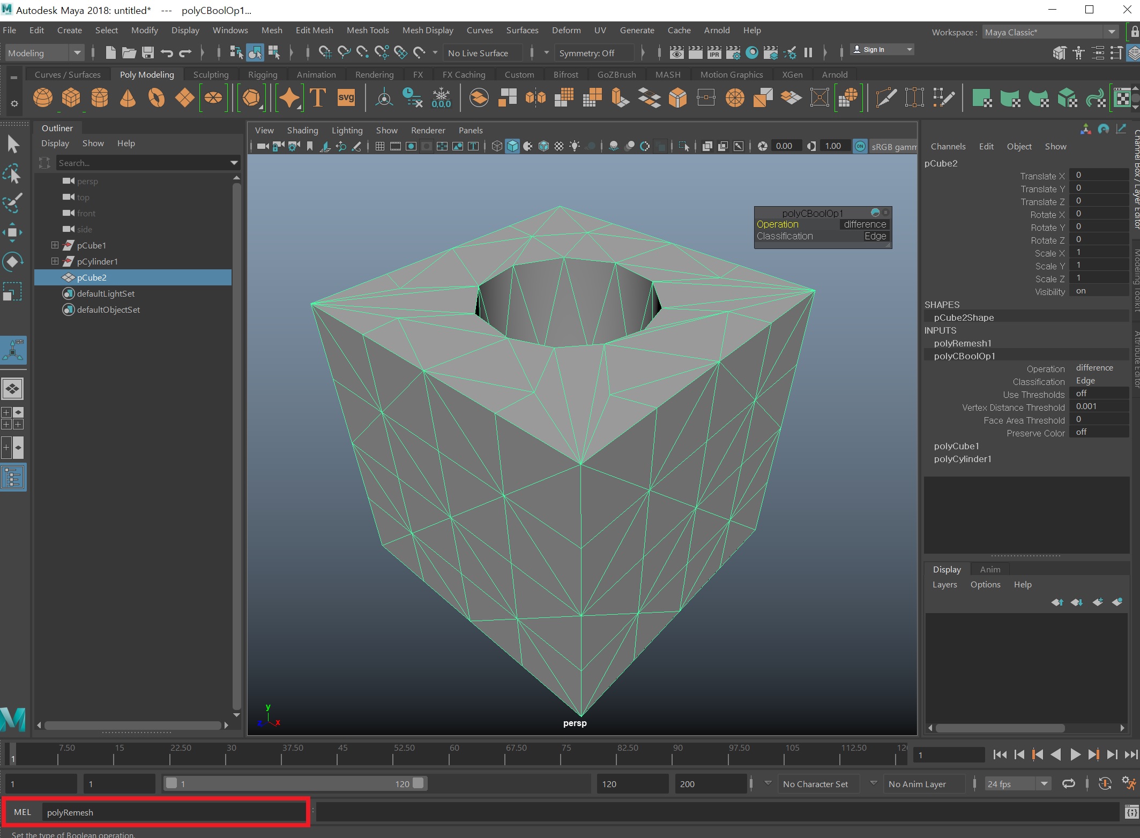Open the Modeling menu set dropdown

tap(77, 53)
